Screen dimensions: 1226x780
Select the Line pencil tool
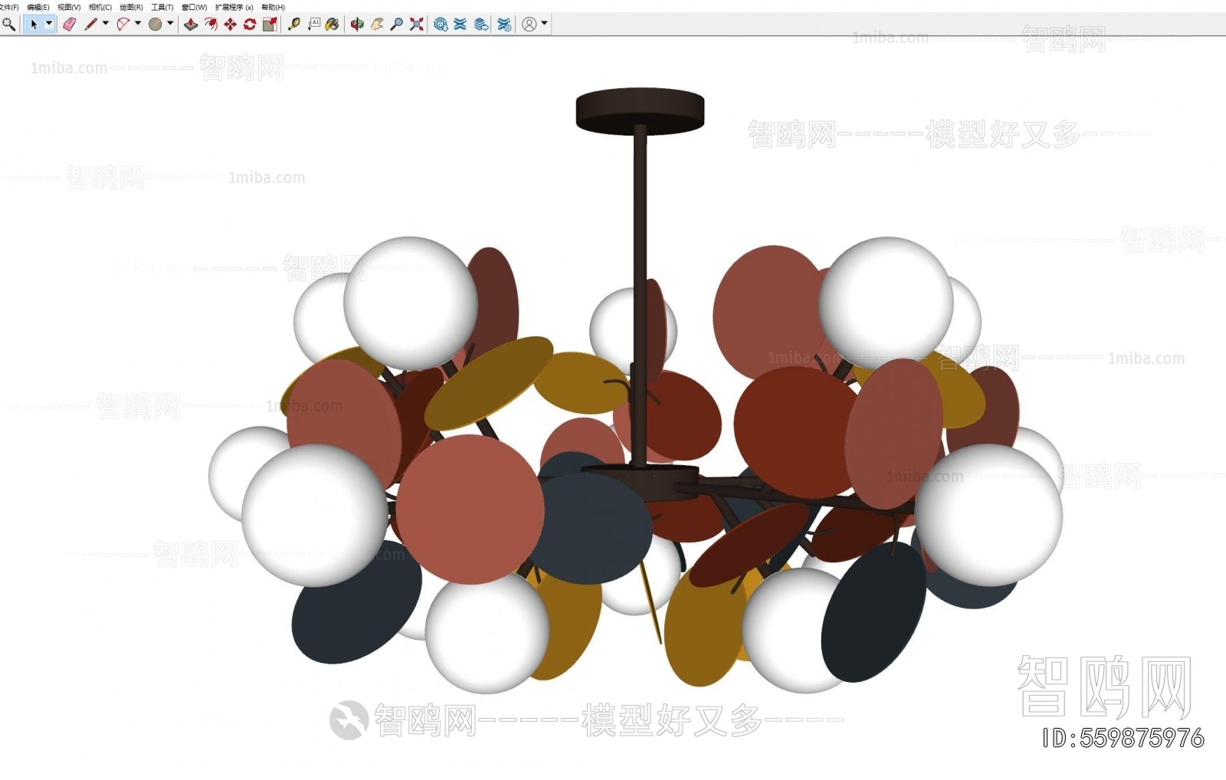click(x=90, y=25)
